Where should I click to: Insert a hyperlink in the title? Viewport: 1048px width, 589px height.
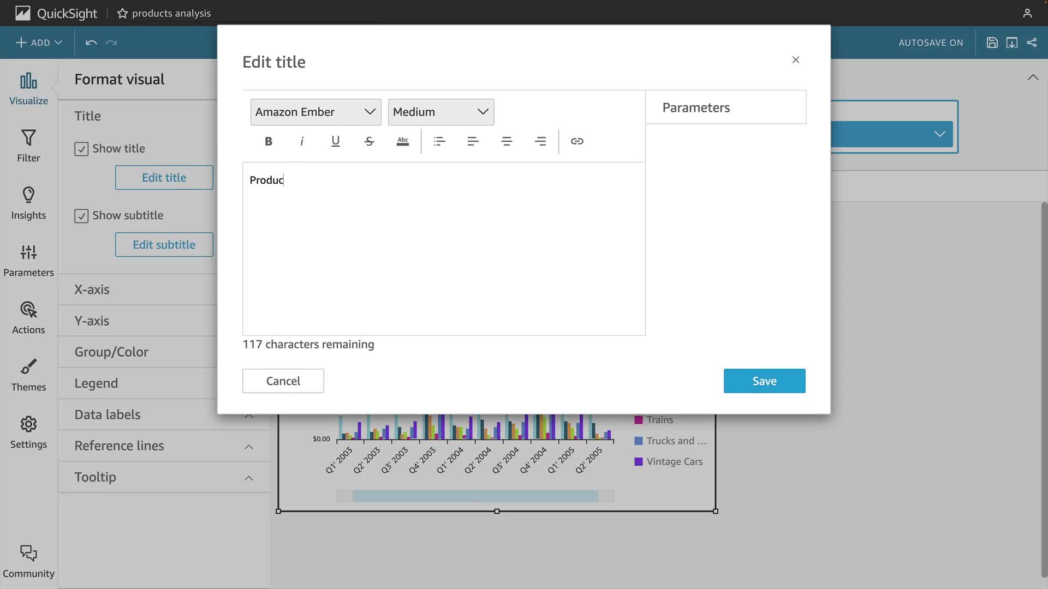pos(577,141)
